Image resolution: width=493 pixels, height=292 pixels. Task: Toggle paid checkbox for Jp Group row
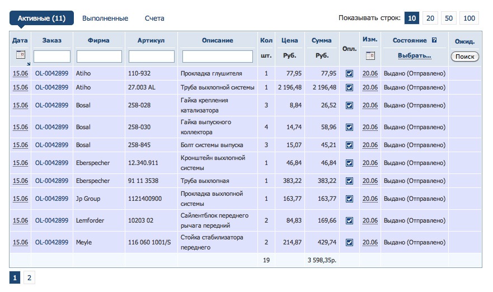350,199
